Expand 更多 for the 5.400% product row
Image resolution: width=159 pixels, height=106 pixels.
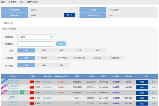pos(154,87)
